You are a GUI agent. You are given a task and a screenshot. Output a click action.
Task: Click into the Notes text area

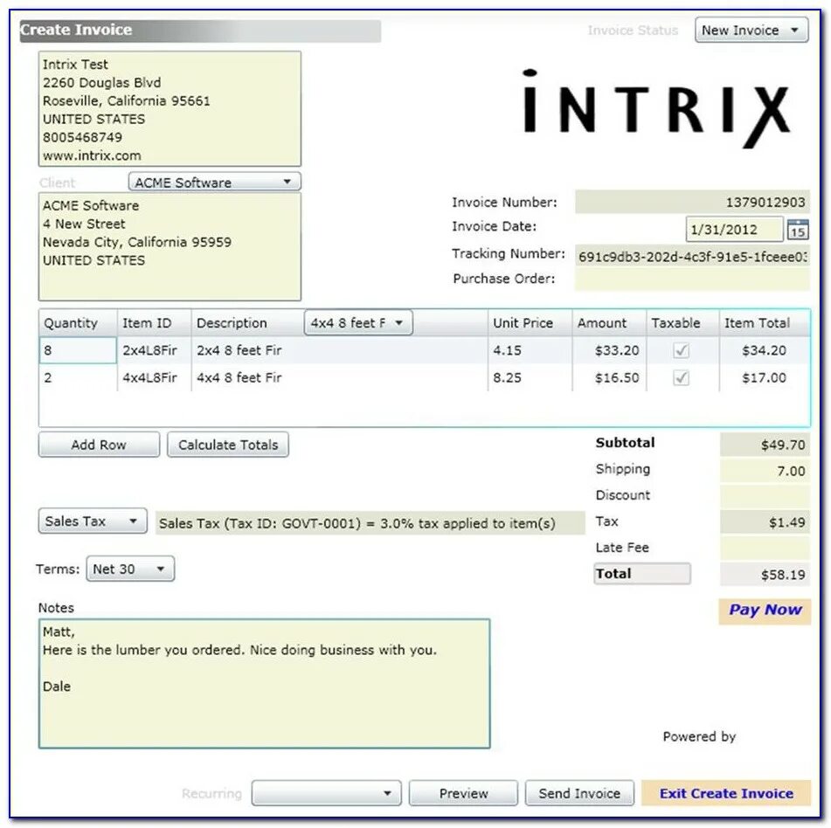265,684
